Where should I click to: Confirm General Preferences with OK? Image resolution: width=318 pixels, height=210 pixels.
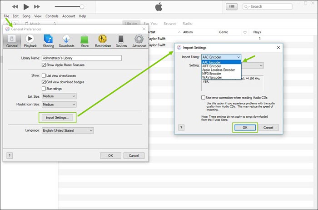coord(110,155)
